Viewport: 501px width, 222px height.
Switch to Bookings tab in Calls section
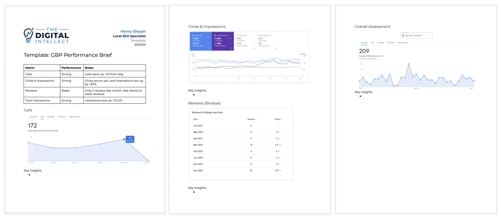pyautogui.click(x=51, y=117)
